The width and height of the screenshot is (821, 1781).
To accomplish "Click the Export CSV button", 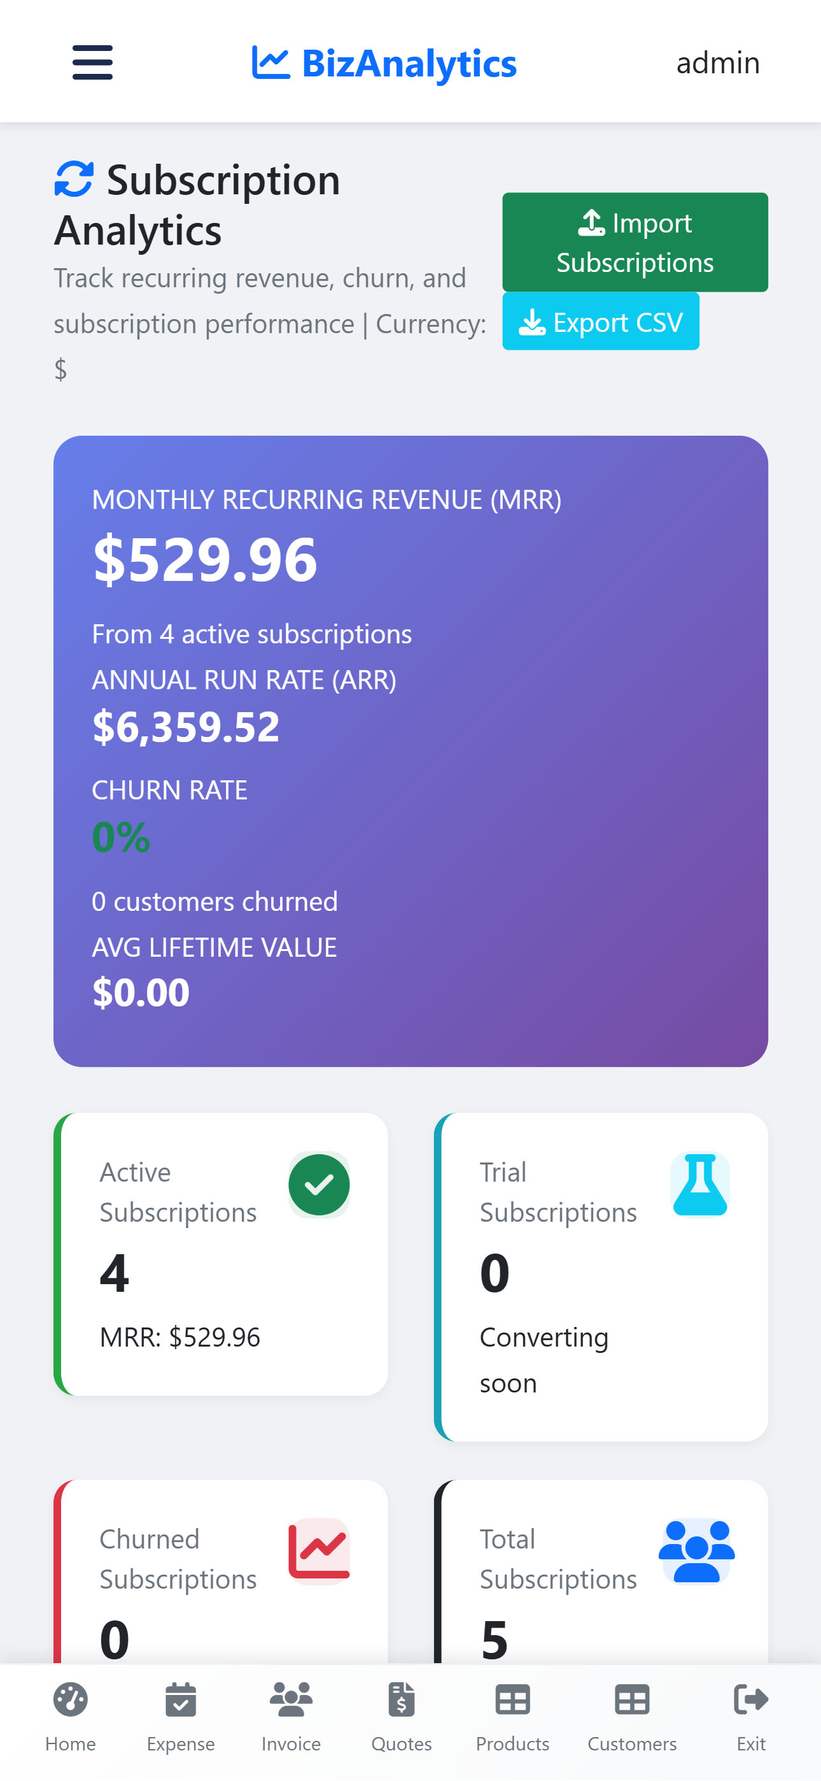I will 601,322.
